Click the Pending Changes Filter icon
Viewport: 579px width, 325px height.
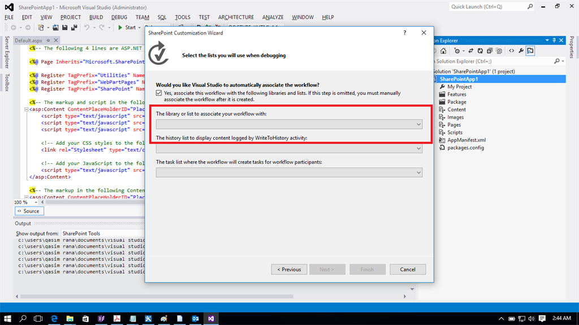point(457,51)
